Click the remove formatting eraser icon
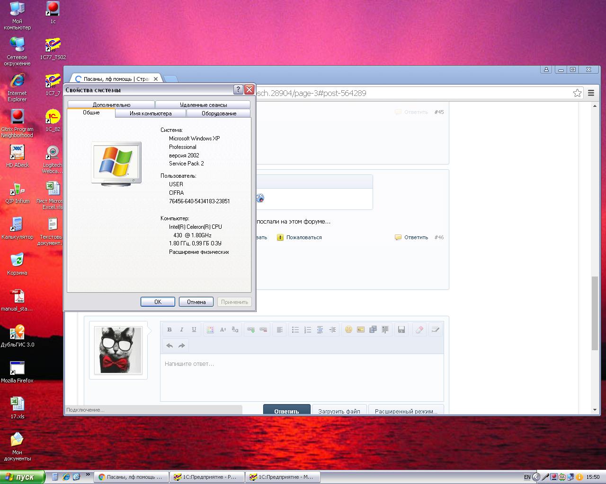 (419, 329)
